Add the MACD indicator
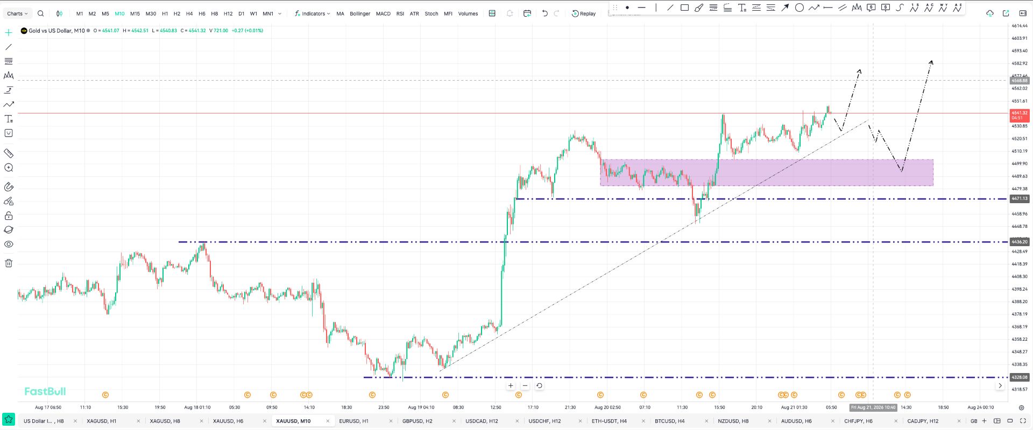 383,13
